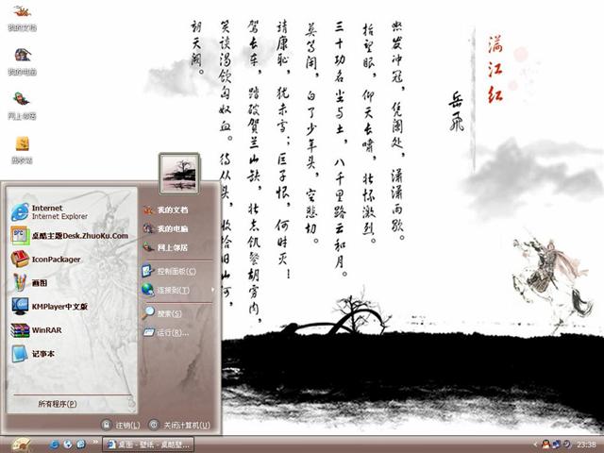Click the Start menu user picture thumbnail
This screenshot has width=604, height=453.
(x=180, y=174)
